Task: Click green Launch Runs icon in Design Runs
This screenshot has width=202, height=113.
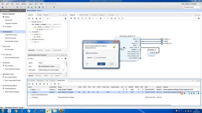Action: coord(47,84)
